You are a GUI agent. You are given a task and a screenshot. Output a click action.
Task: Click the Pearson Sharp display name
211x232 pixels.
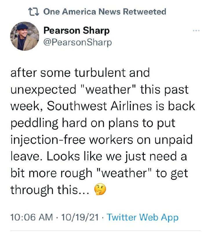click(x=77, y=31)
